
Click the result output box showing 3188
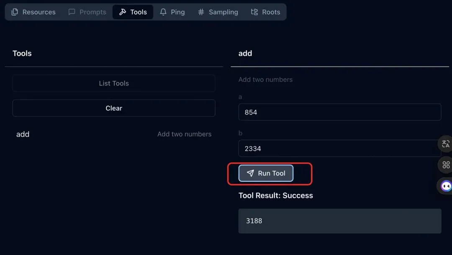click(x=339, y=221)
